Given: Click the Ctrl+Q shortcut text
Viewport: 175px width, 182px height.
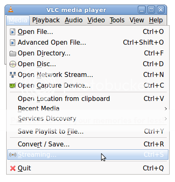Looking at the screenshot, I should pos(153,168).
